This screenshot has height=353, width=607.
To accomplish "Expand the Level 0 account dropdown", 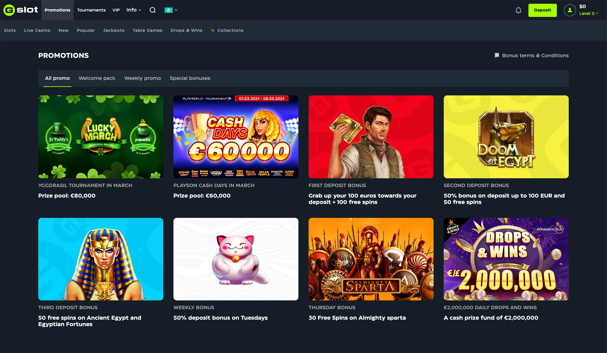I will click(x=589, y=13).
